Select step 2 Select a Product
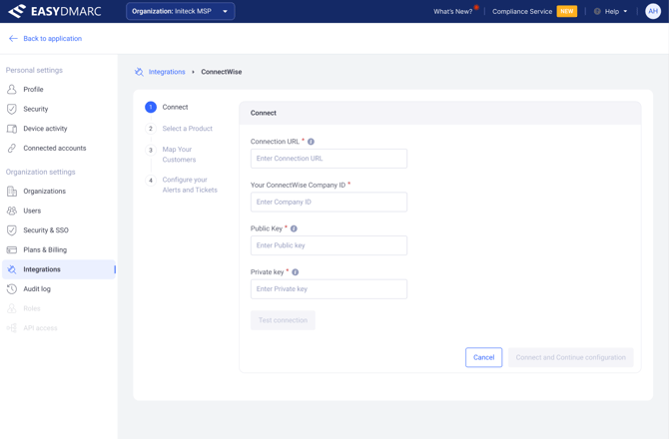Image resolution: width=669 pixels, height=439 pixels. pos(179,129)
